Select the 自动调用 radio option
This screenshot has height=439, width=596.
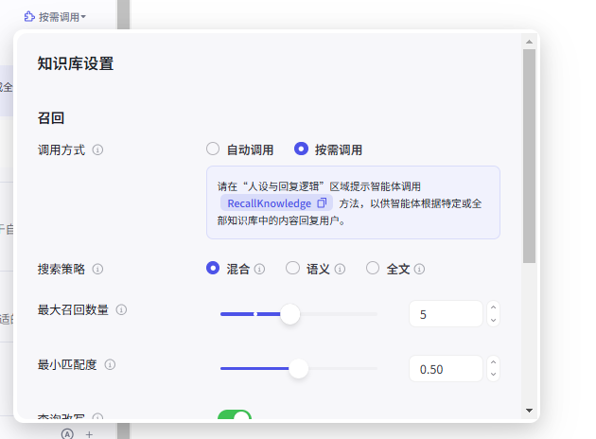[213, 149]
